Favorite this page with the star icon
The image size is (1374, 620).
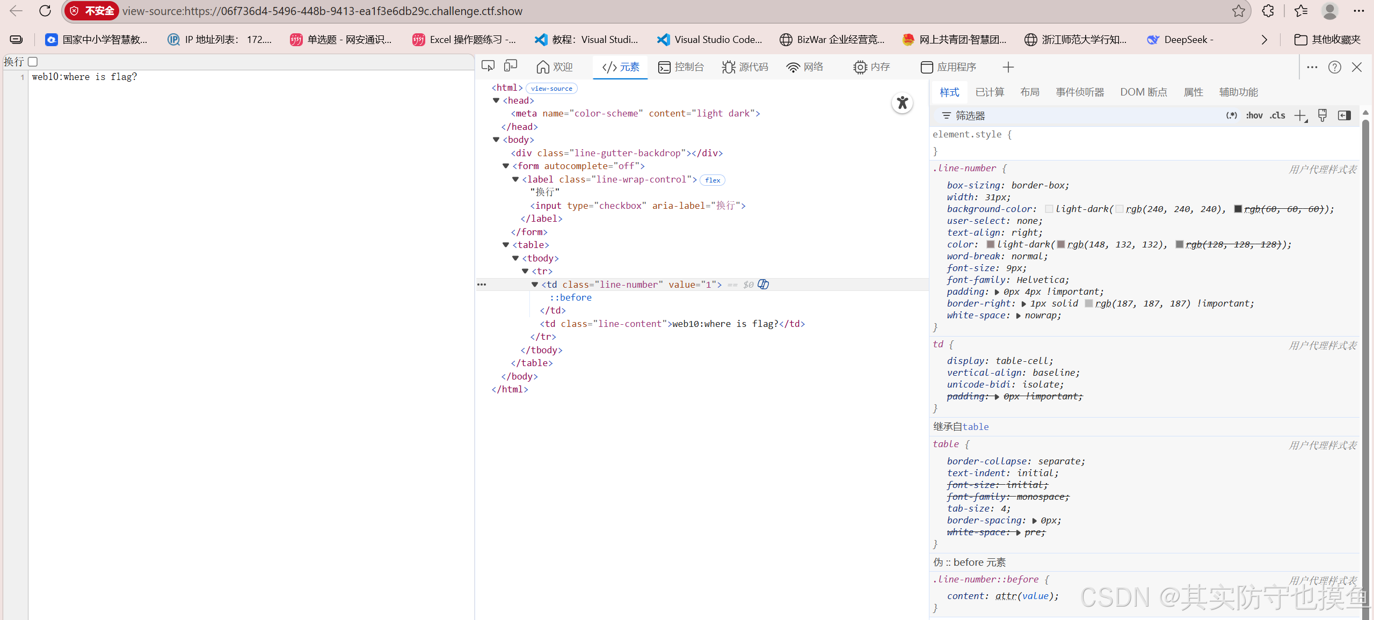click(1238, 11)
